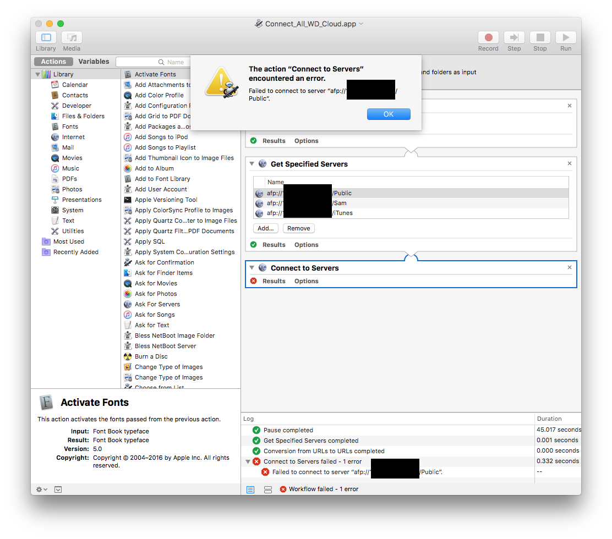This screenshot has height=539, width=612.
Task: Show the log list view
Action: (250, 490)
